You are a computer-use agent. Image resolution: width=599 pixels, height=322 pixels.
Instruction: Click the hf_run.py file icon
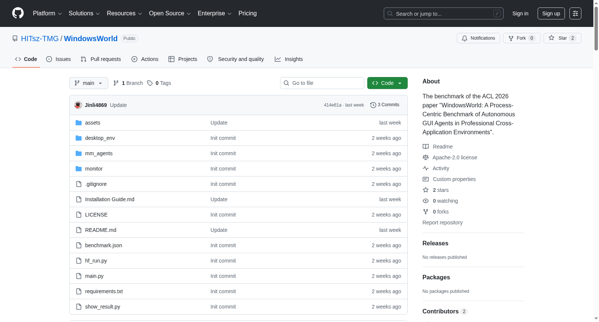click(x=79, y=261)
